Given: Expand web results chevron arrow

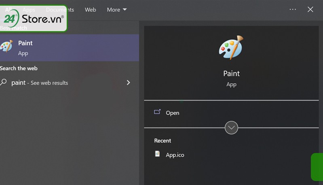Looking at the screenshot, I should (x=128, y=83).
